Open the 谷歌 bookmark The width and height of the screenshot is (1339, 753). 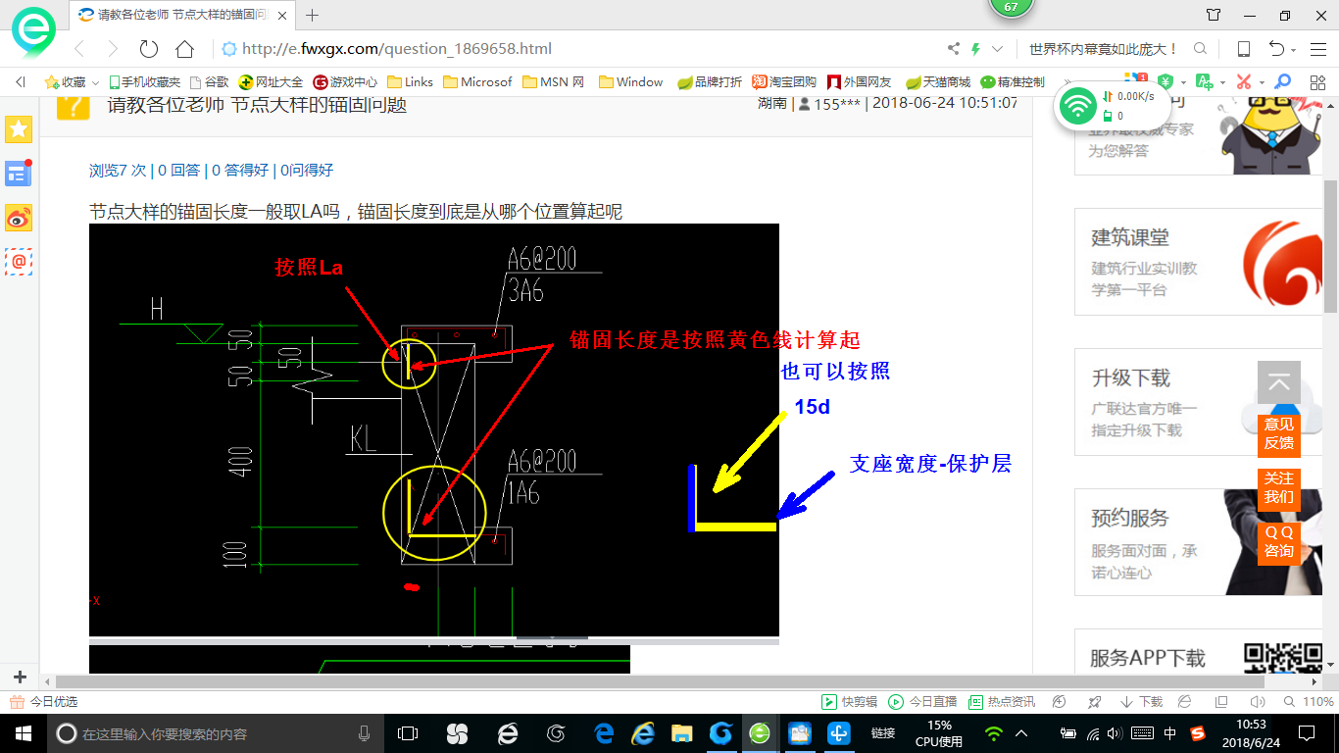[209, 82]
